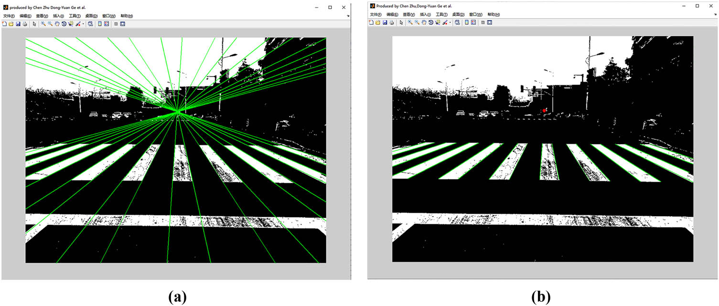Toggle Link Plot mode in figure (a)
This screenshot has height=306, width=719.
click(x=90, y=24)
